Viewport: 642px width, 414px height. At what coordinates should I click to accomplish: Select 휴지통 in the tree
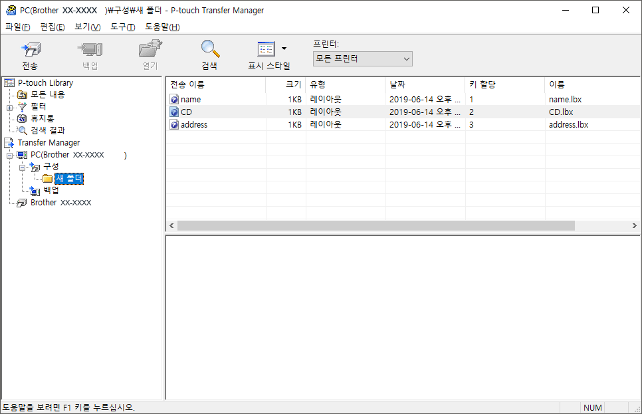[x=42, y=118]
